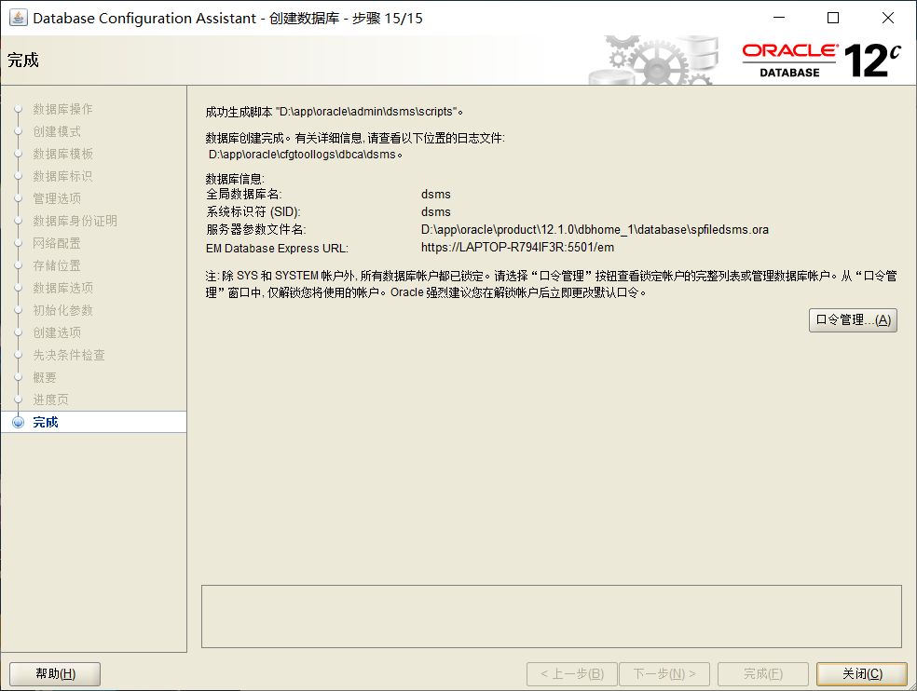Click the global database name value dsms
917x691 pixels.
tap(436, 194)
